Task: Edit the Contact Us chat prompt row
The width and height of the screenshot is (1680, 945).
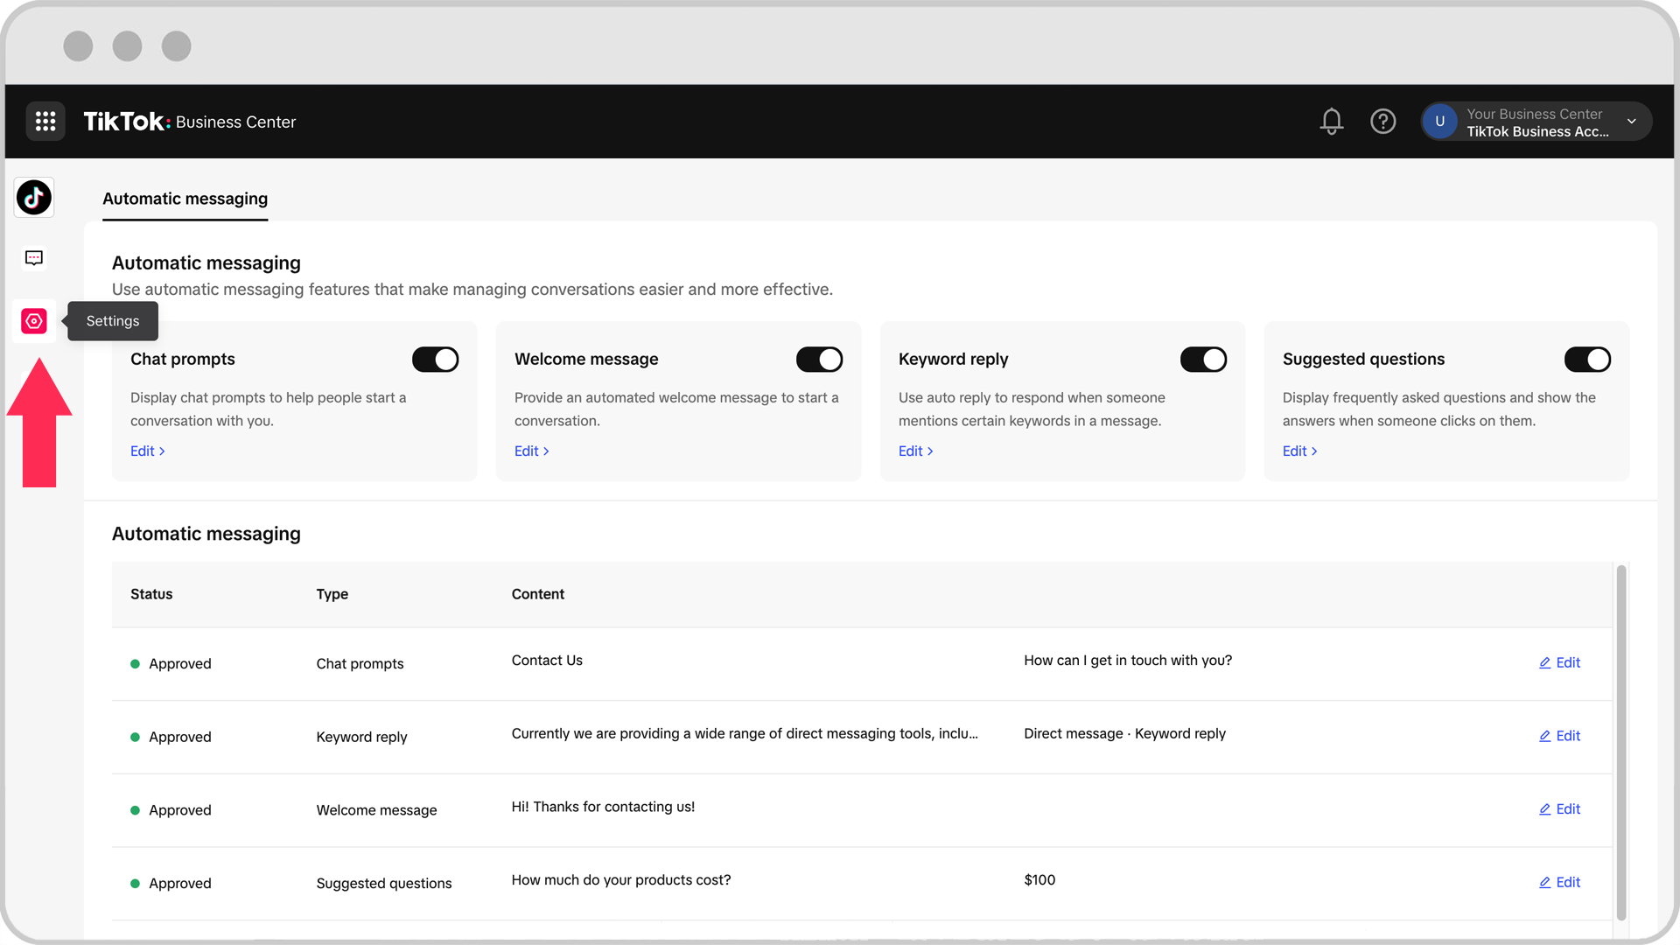Action: pyautogui.click(x=1559, y=662)
